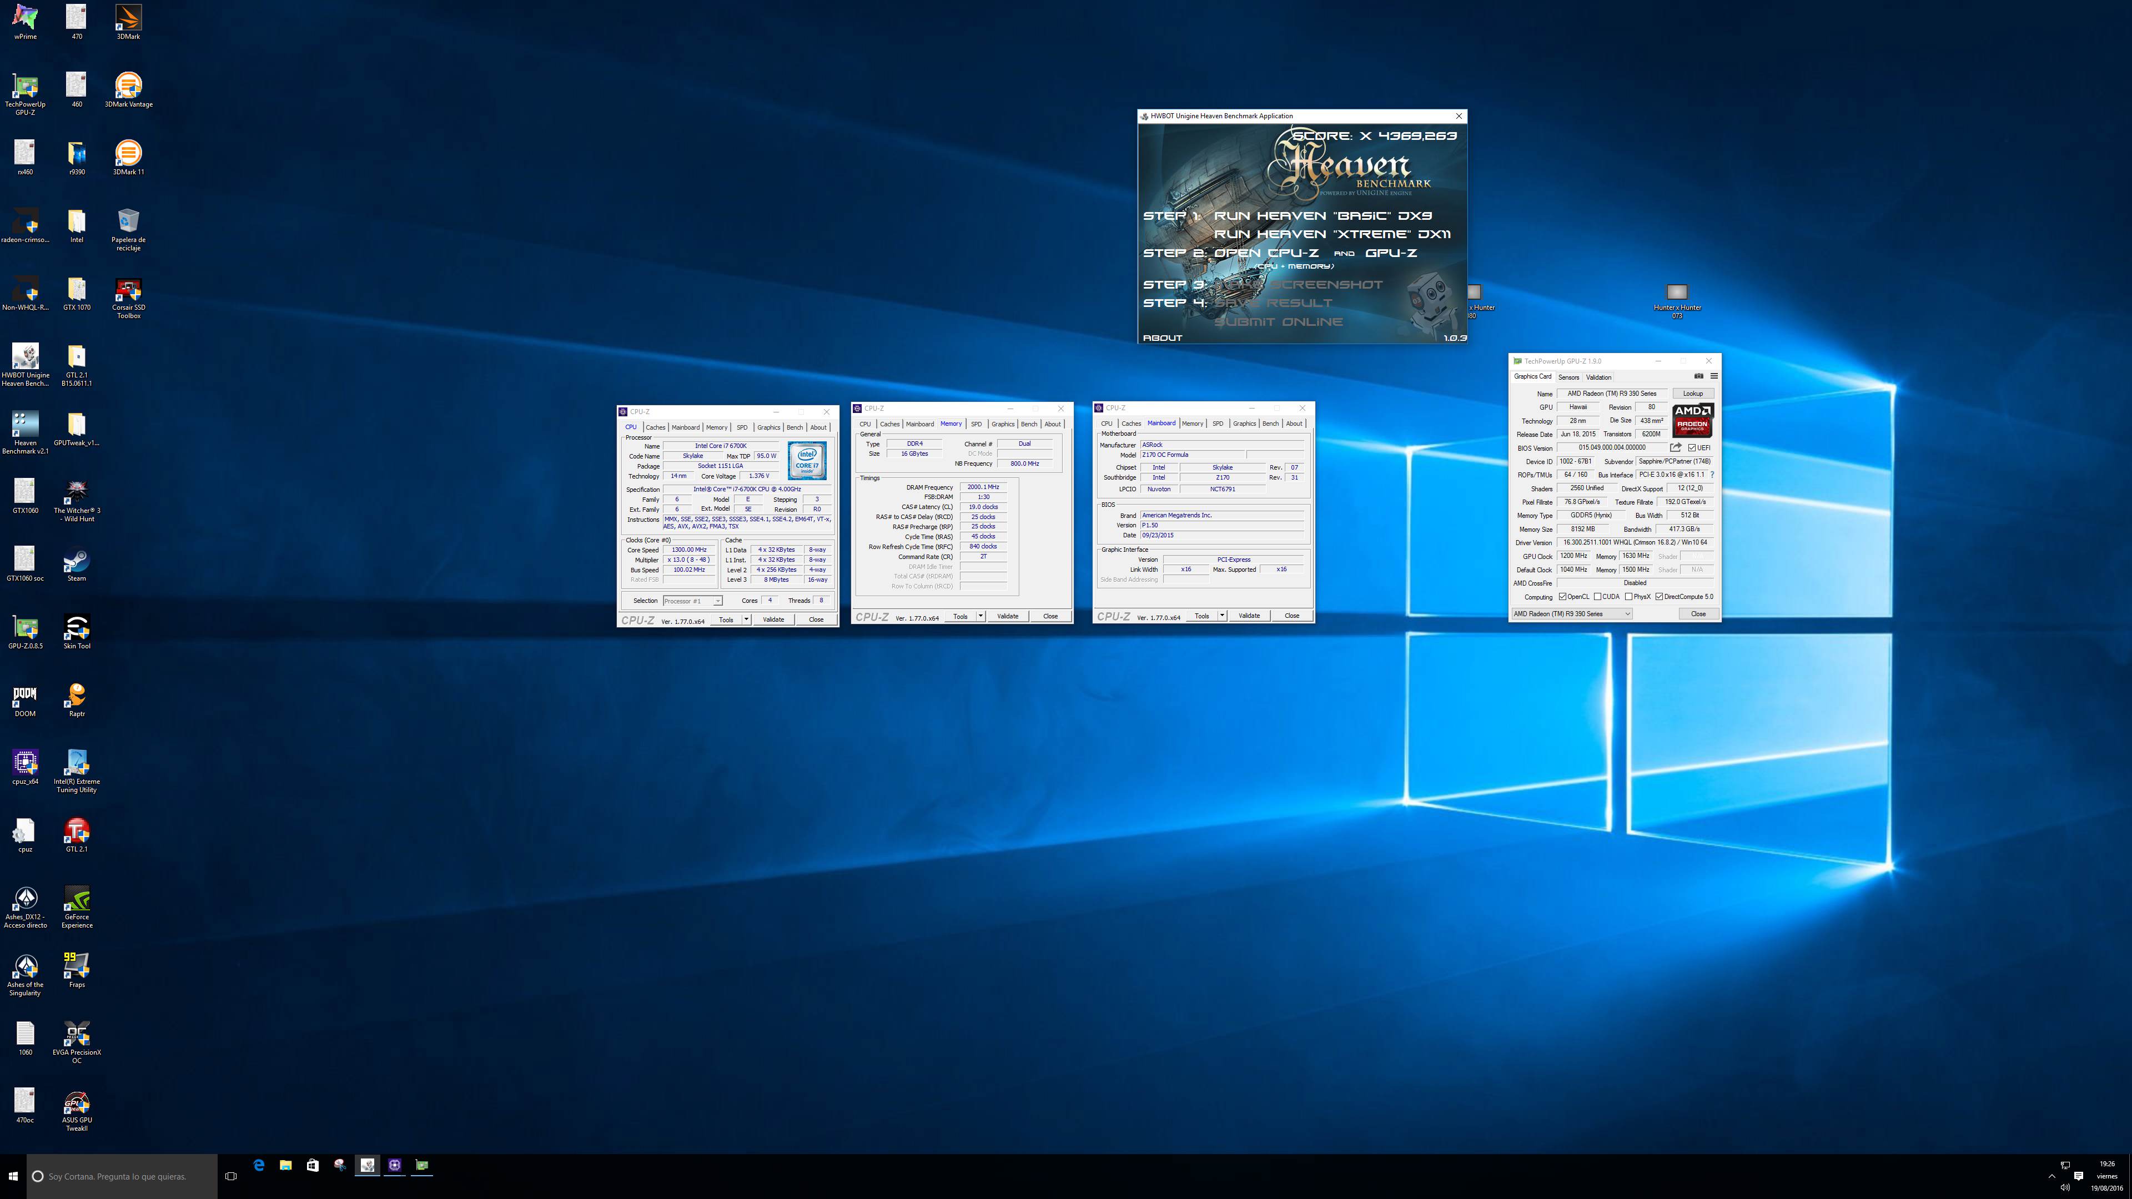Expand the Tools arrow in CPU-Z Memory-tab window

coord(980,616)
